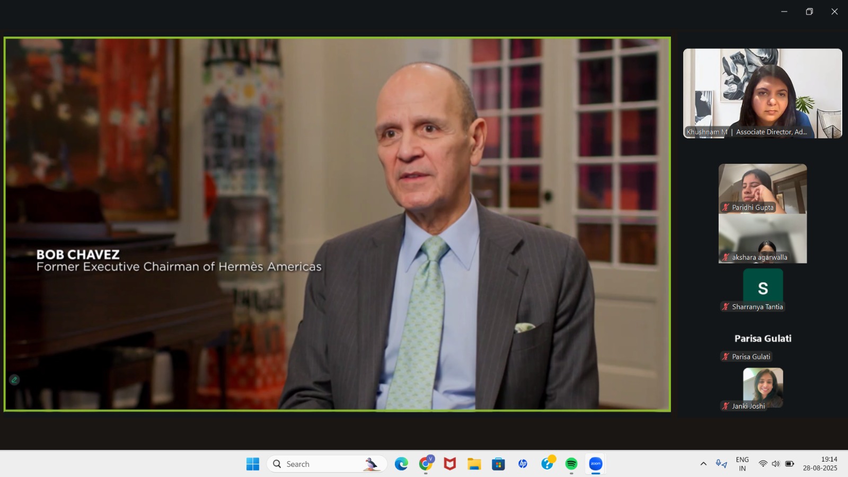Click the Windows Start button

(x=253, y=464)
